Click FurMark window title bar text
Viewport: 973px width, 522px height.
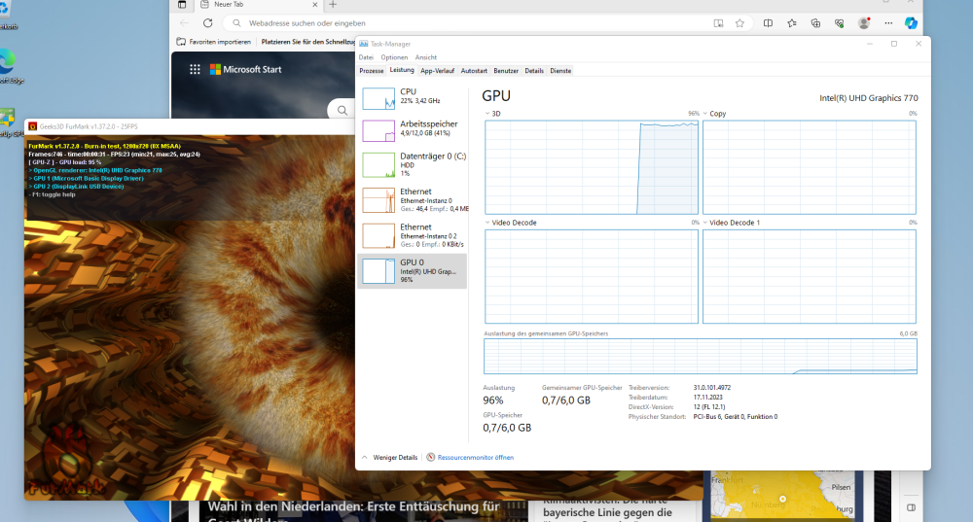89,126
